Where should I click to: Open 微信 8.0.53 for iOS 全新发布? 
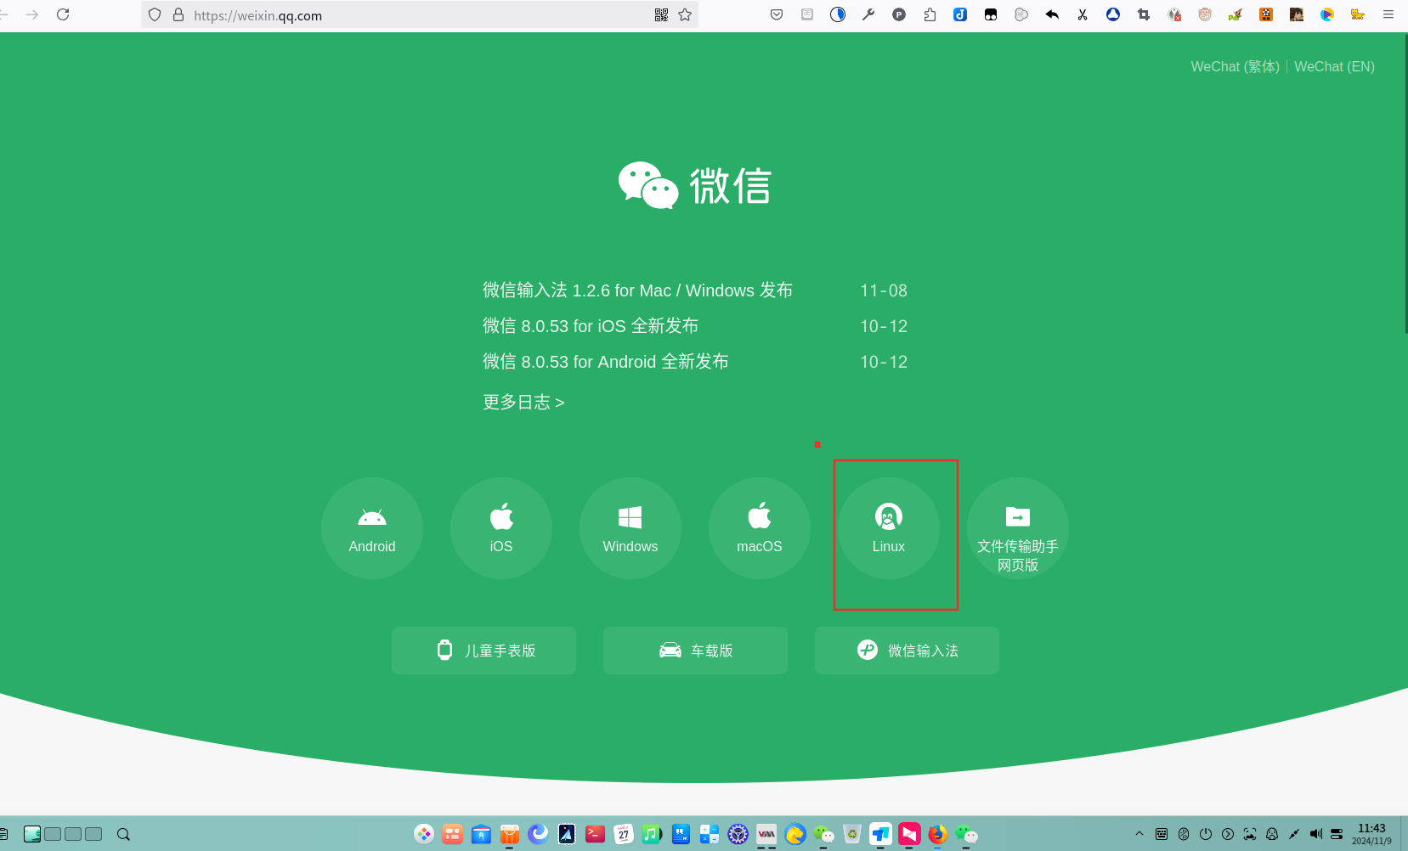pyautogui.click(x=591, y=326)
